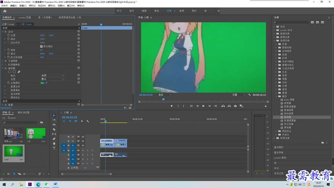Pick free draw bezier mask pen
This screenshot has width=334, height=188.
coord(19,72)
